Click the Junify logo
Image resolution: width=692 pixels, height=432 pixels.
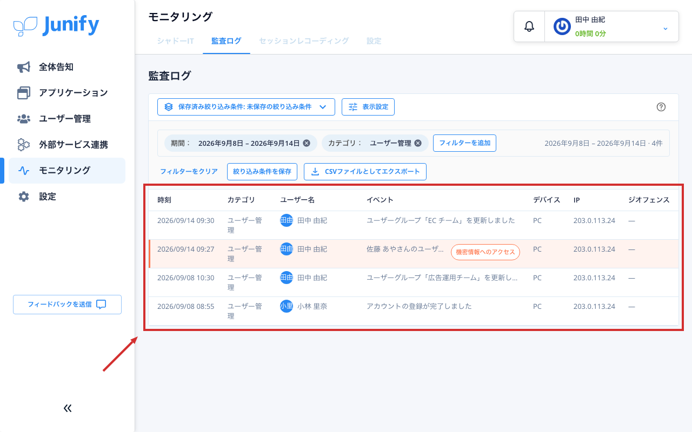tap(56, 25)
